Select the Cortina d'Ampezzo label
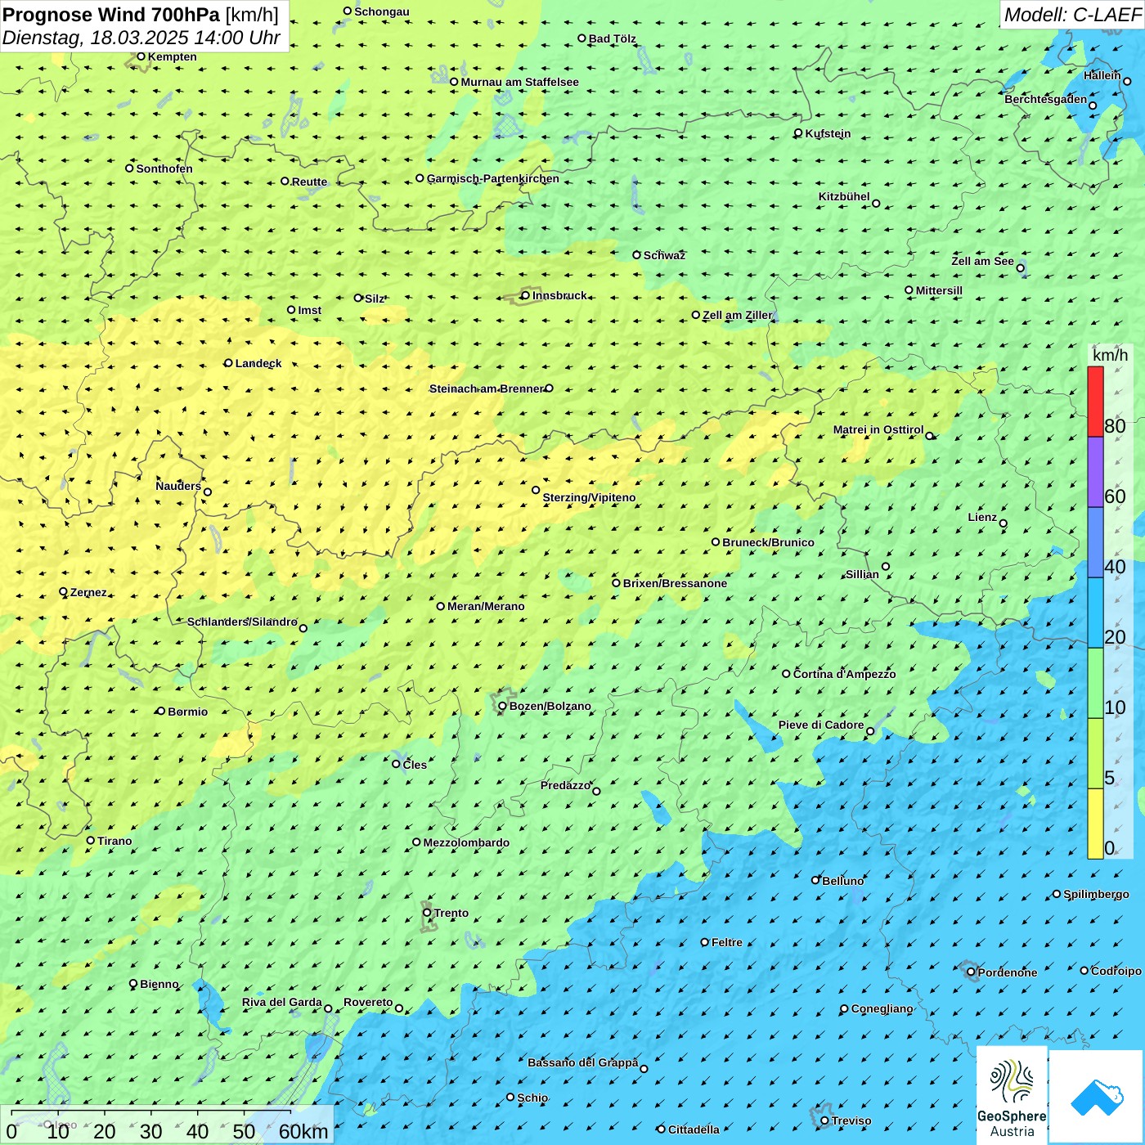This screenshot has height=1145, width=1145. tap(845, 674)
